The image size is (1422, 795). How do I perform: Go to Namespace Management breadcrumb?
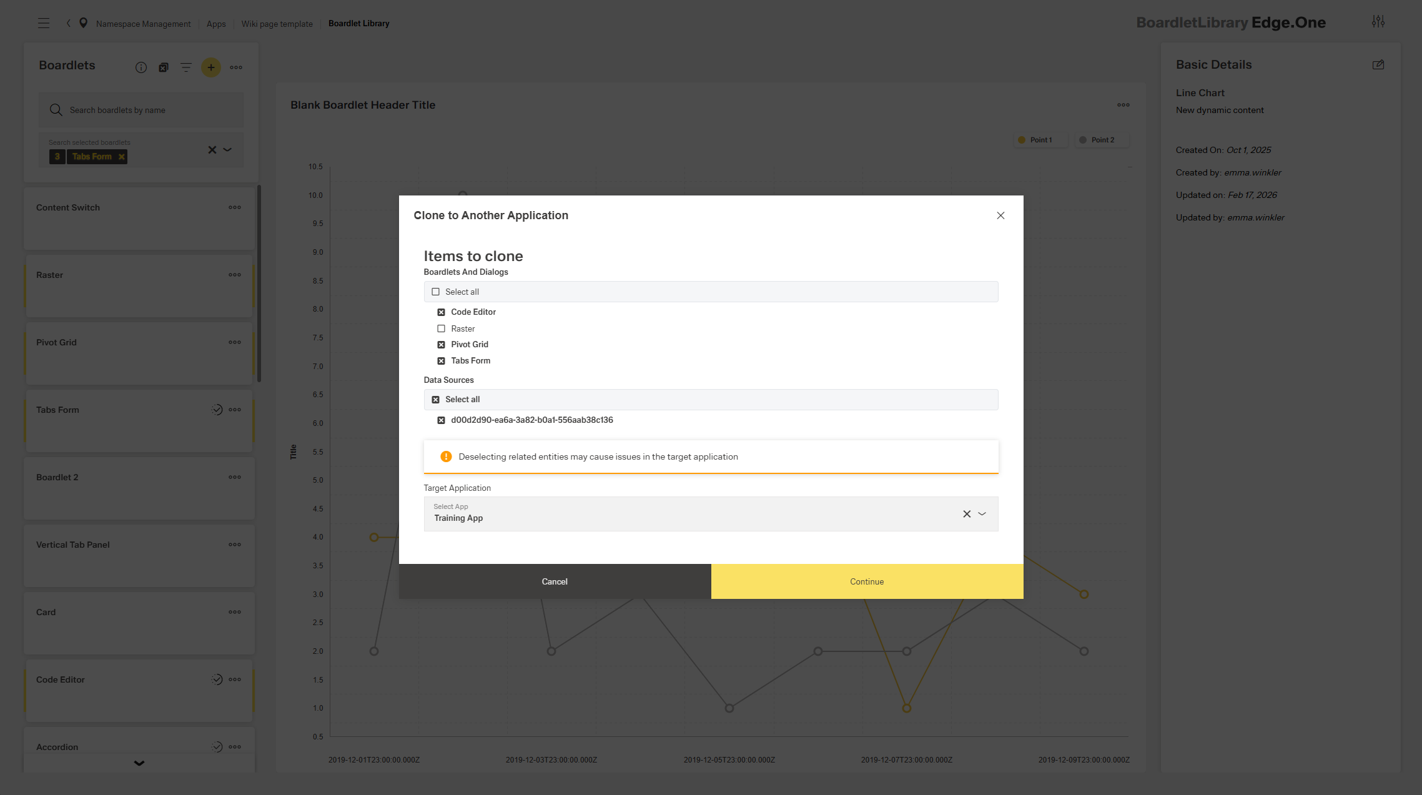[143, 24]
